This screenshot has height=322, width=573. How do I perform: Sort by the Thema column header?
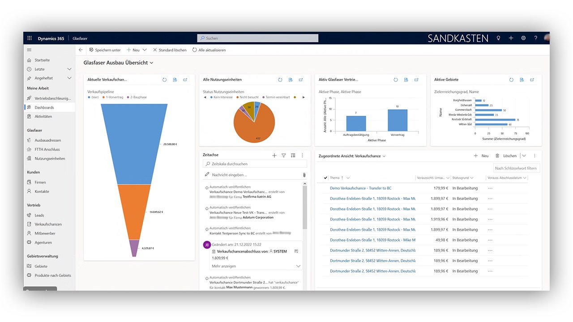(x=335, y=178)
